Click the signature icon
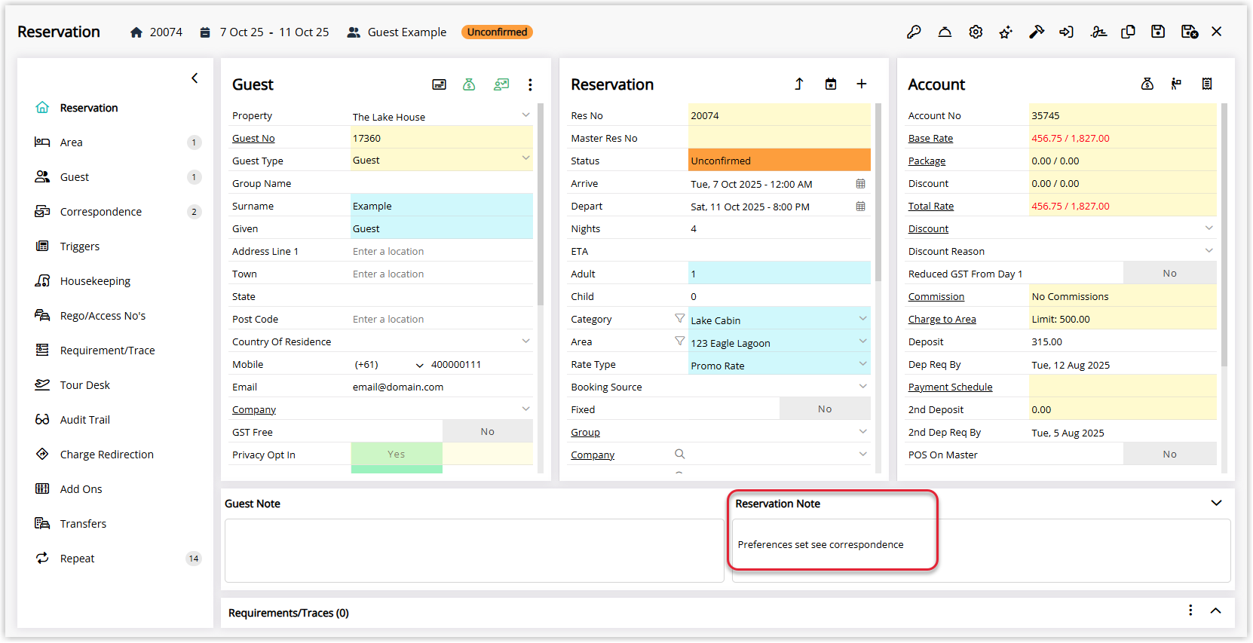This screenshot has height=643, width=1253. (1098, 32)
